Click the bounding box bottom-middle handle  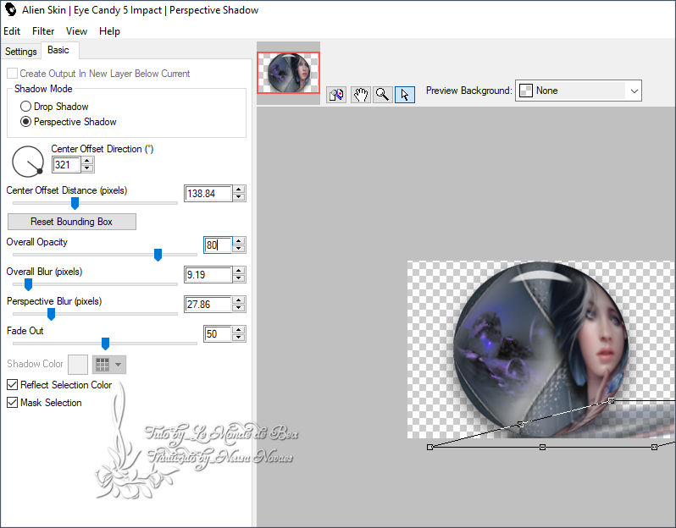tap(542, 447)
